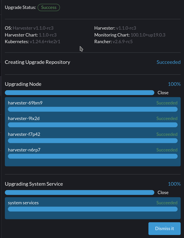Click the Success status badge

pos(49,7)
